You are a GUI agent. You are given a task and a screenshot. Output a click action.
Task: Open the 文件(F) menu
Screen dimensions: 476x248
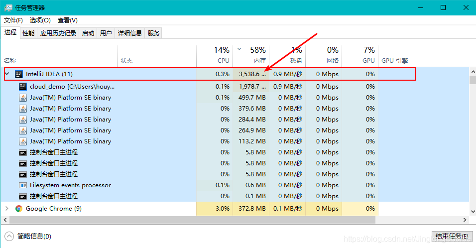(13, 20)
